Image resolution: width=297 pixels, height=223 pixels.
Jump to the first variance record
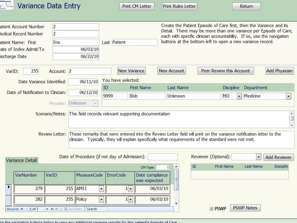pos(21,209)
